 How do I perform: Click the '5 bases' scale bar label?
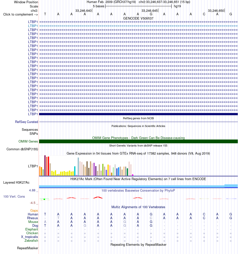click(98, 6)
